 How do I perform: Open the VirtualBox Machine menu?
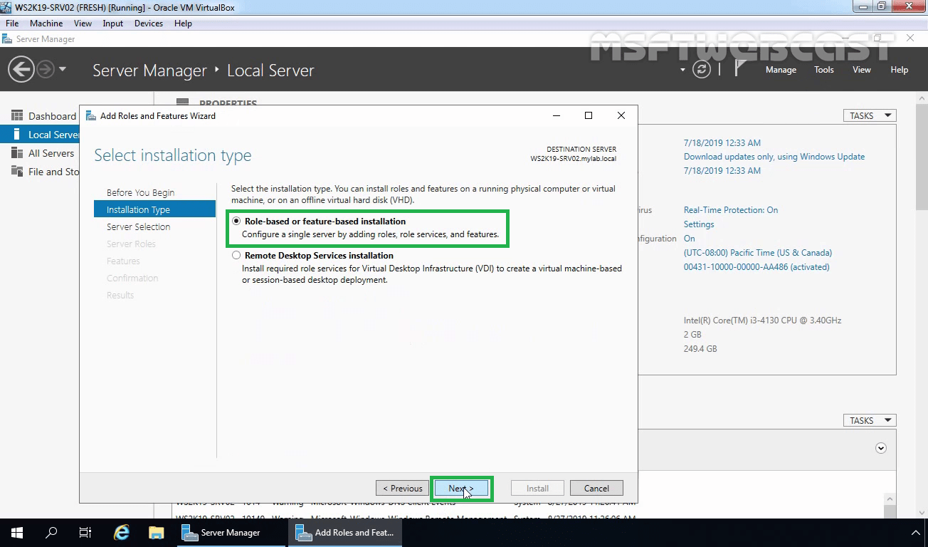[46, 24]
